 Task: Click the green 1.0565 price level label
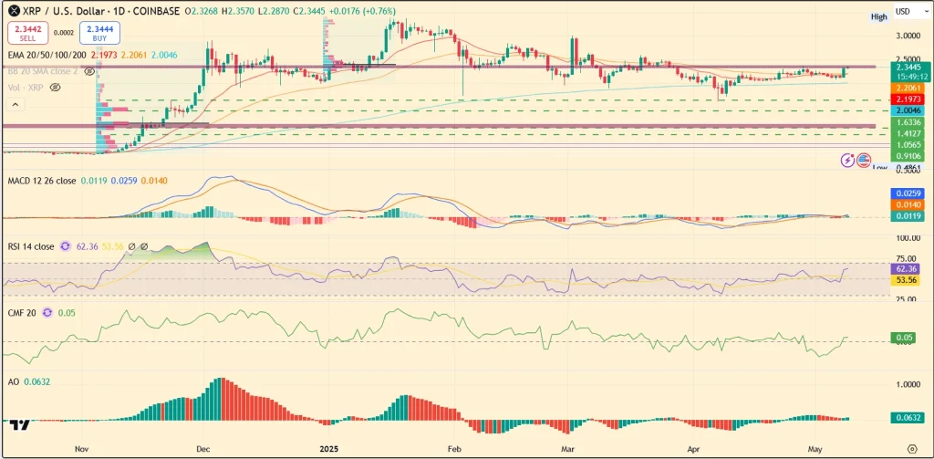coord(907,145)
